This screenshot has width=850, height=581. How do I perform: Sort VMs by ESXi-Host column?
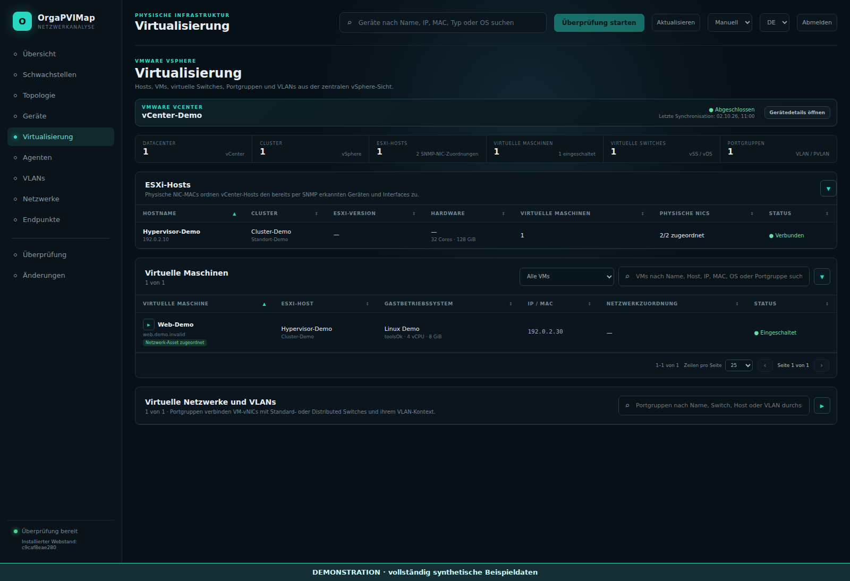point(325,304)
